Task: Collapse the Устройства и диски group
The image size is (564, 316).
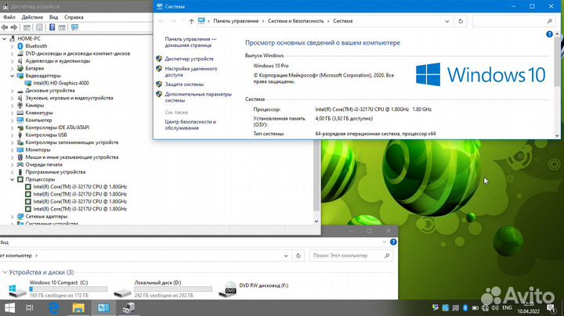Action: point(5,272)
